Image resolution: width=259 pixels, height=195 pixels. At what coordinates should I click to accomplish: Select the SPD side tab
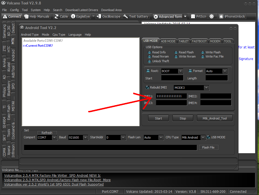pos(13,86)
